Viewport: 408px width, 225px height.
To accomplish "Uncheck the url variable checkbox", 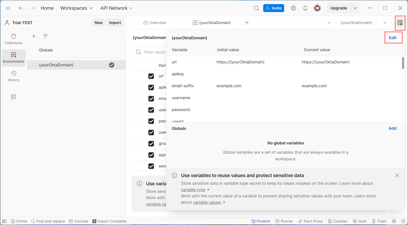I will click(x=151, y=76).
